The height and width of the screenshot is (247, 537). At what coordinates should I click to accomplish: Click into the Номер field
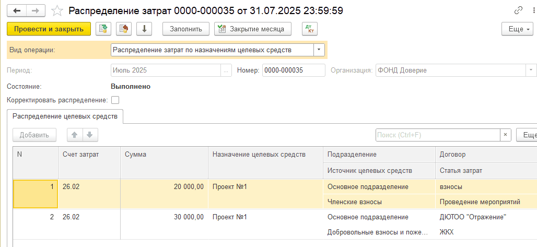293,70
